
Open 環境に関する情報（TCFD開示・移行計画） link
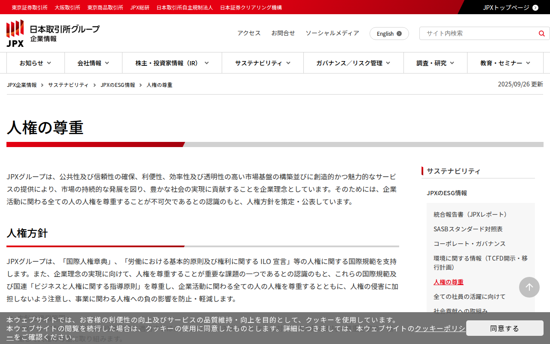pyautogui.click(x=481, y=263)
